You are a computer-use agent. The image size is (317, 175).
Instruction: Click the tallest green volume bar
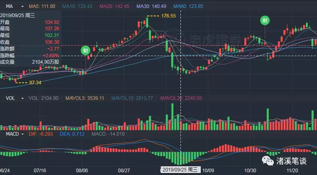pyautogui.click(x=172, y=117)
